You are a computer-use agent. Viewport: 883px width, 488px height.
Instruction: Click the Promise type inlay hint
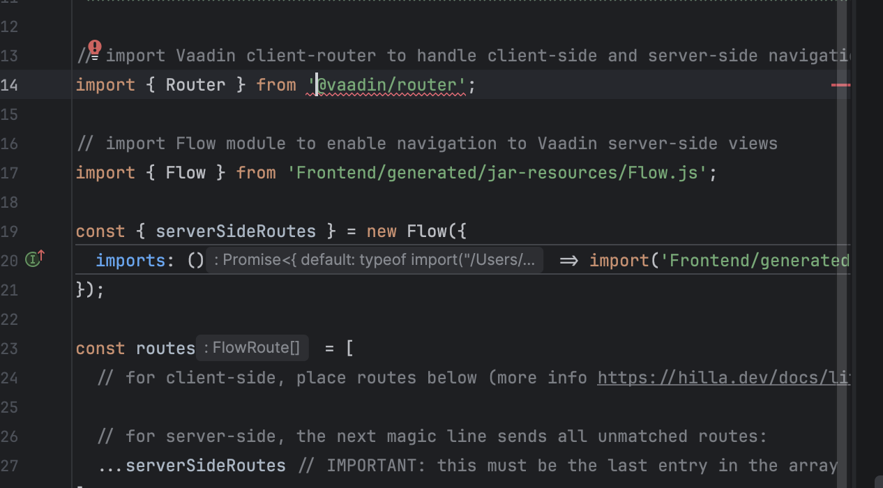375,260
